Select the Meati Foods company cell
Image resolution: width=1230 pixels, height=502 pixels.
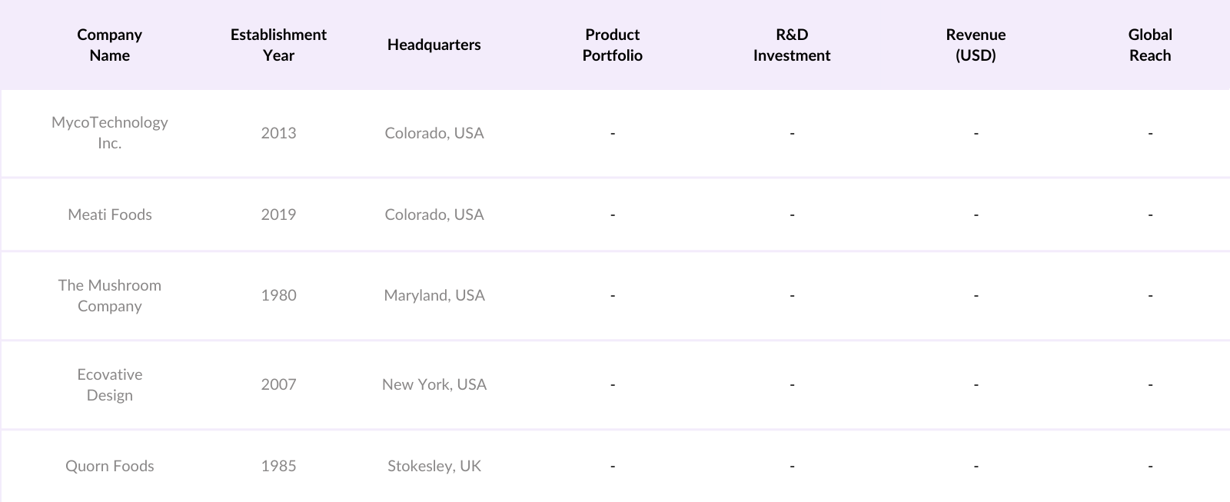tap(109, 214)
